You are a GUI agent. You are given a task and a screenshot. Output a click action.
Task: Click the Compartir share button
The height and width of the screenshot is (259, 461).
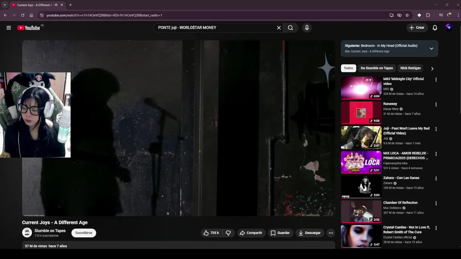tap(251, 233)
